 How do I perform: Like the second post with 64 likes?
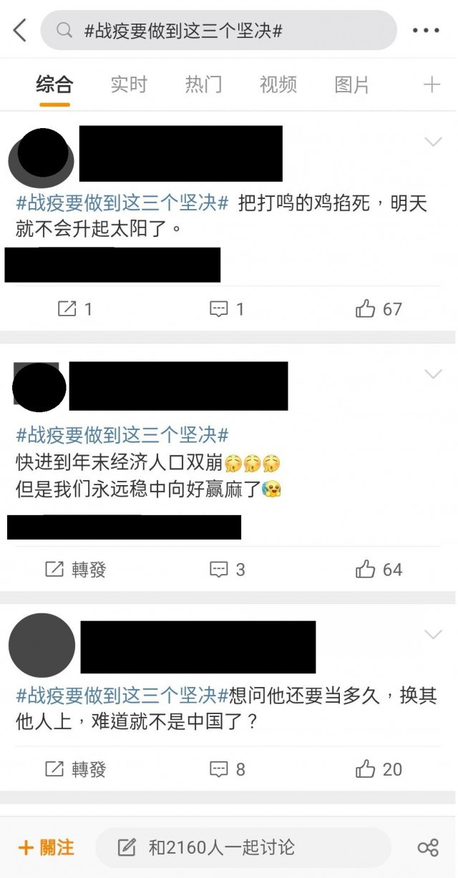click(x=379, y=570)
